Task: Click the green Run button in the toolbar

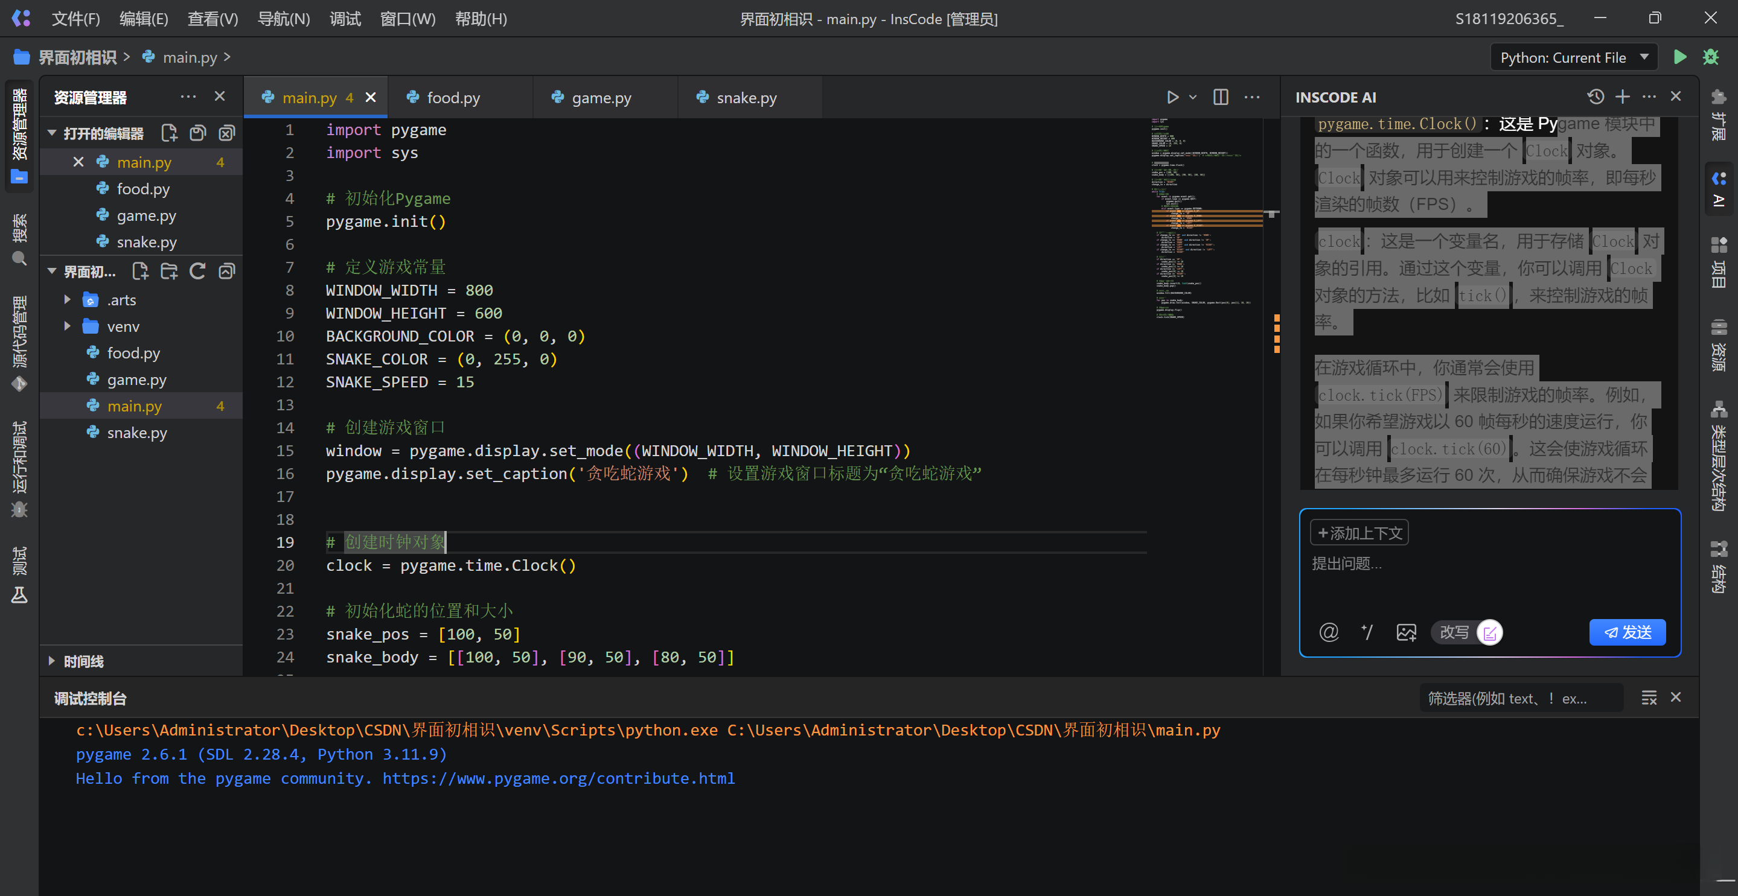Action: click(x=1679, y=57)
